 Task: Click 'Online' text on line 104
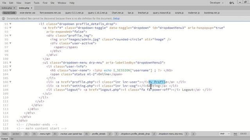pos(104,74)
